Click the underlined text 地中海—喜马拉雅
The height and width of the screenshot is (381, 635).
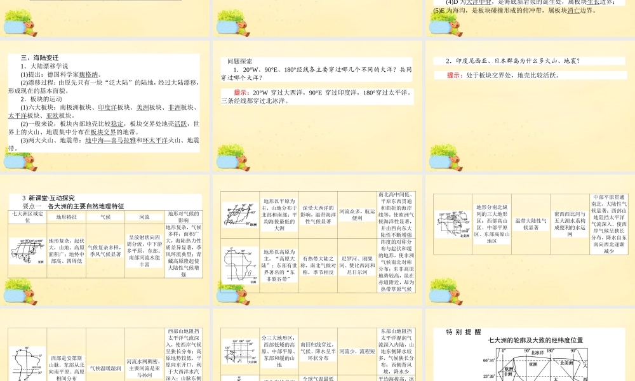110,140
